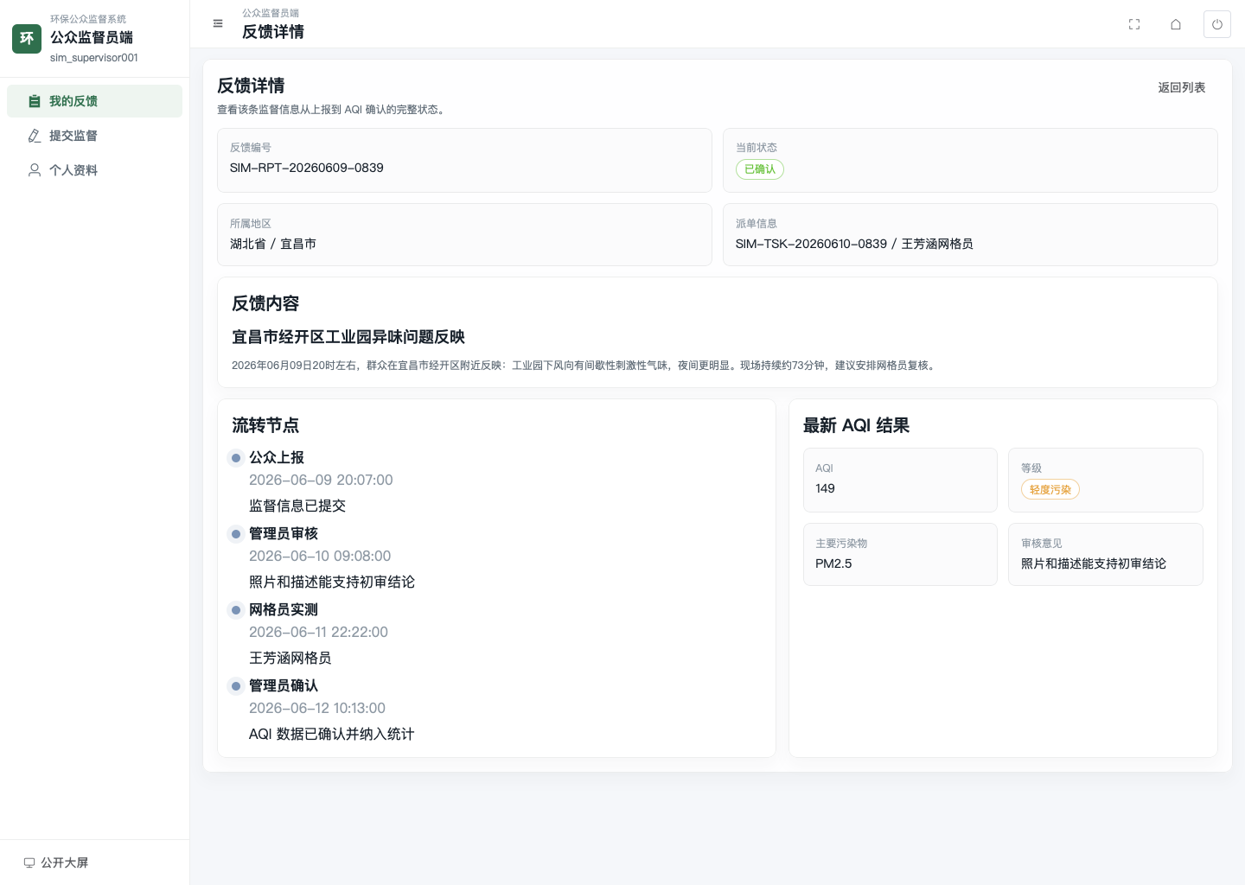Click the 我的反馈 clipboard icon
Viewport: 1245px width, 885px height.
point(35,101)
